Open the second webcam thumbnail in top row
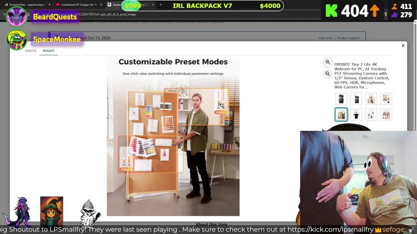417x234 pixels. 356,99
